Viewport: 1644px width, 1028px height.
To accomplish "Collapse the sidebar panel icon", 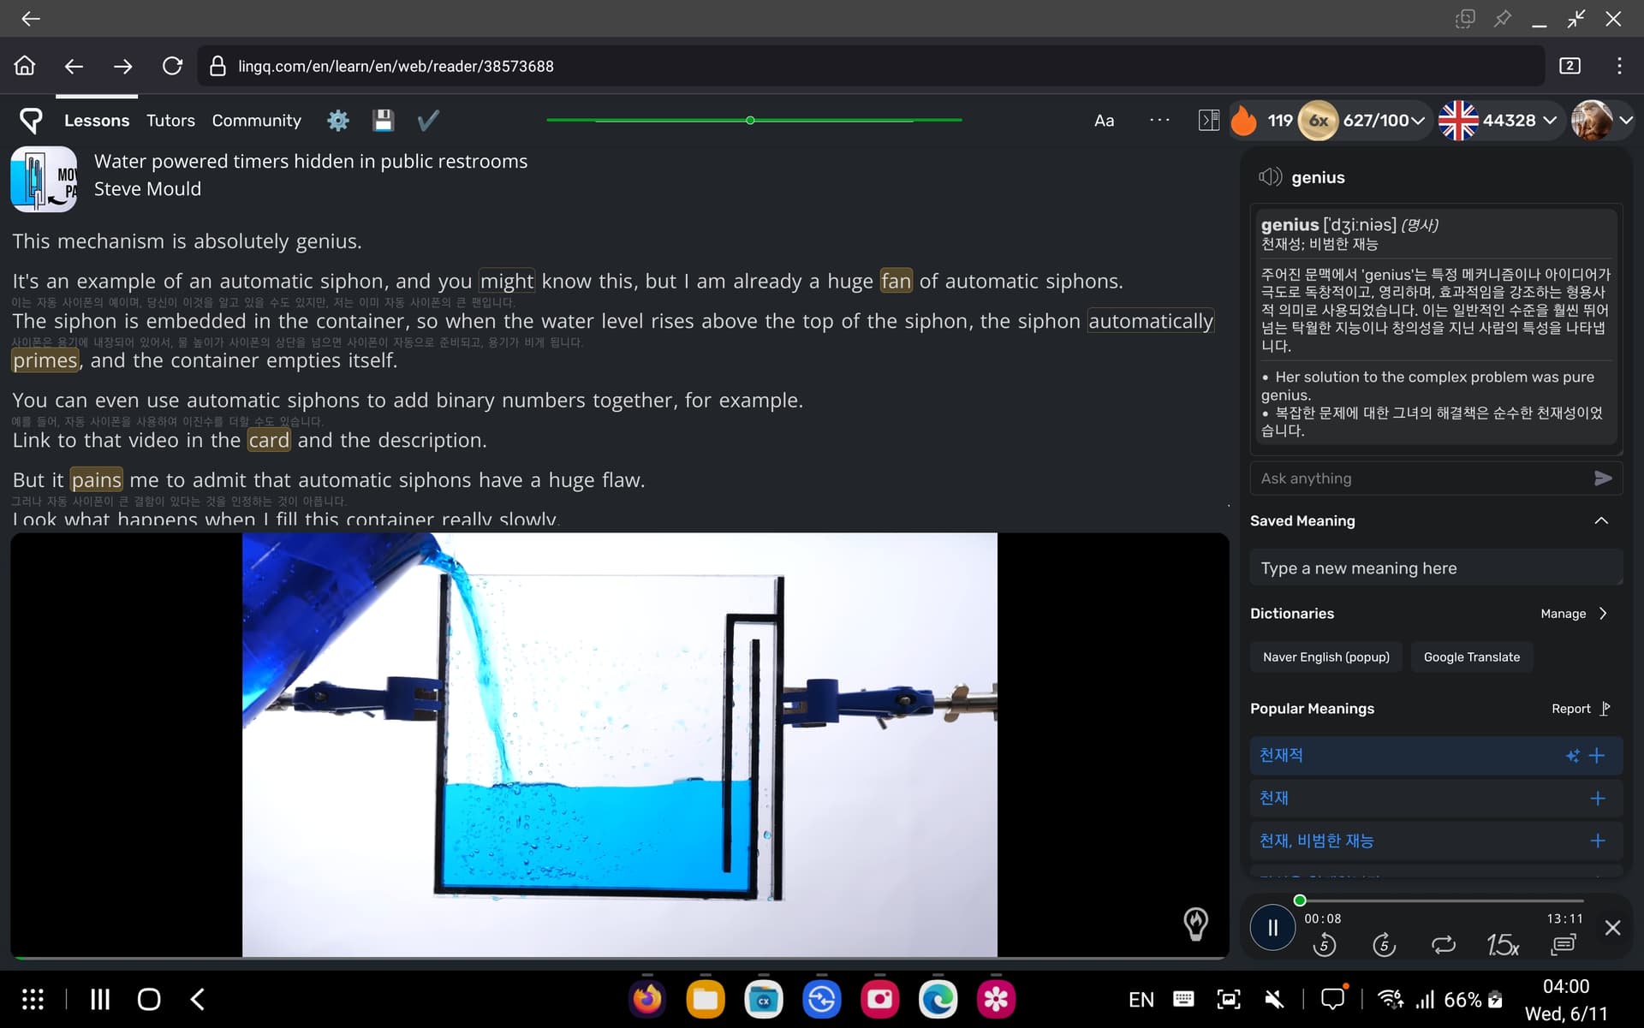I will coord(1209,121).
